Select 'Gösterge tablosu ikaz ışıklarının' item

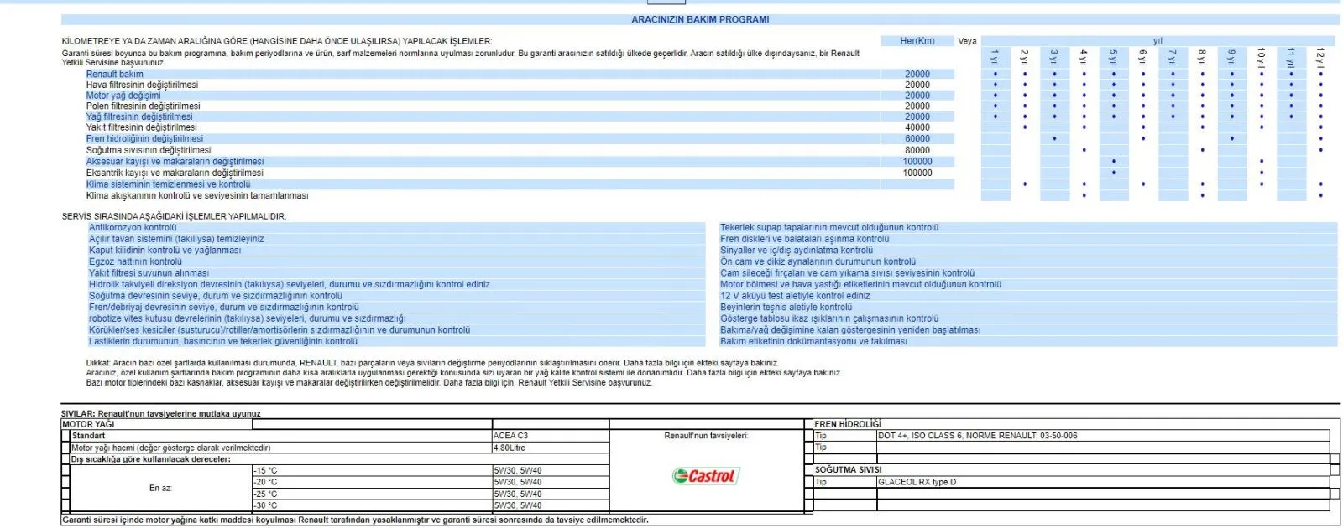pyautogui.click(x=829, y=318)
